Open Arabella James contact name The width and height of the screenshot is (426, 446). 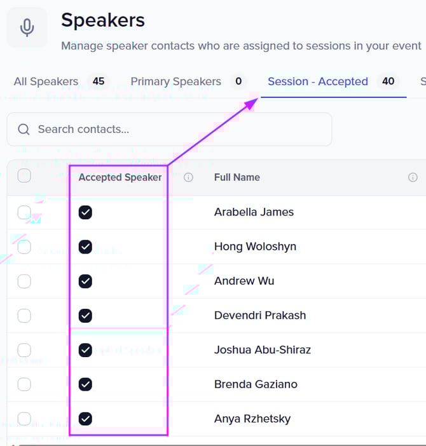pyautogui.click(x=254, y=212)
